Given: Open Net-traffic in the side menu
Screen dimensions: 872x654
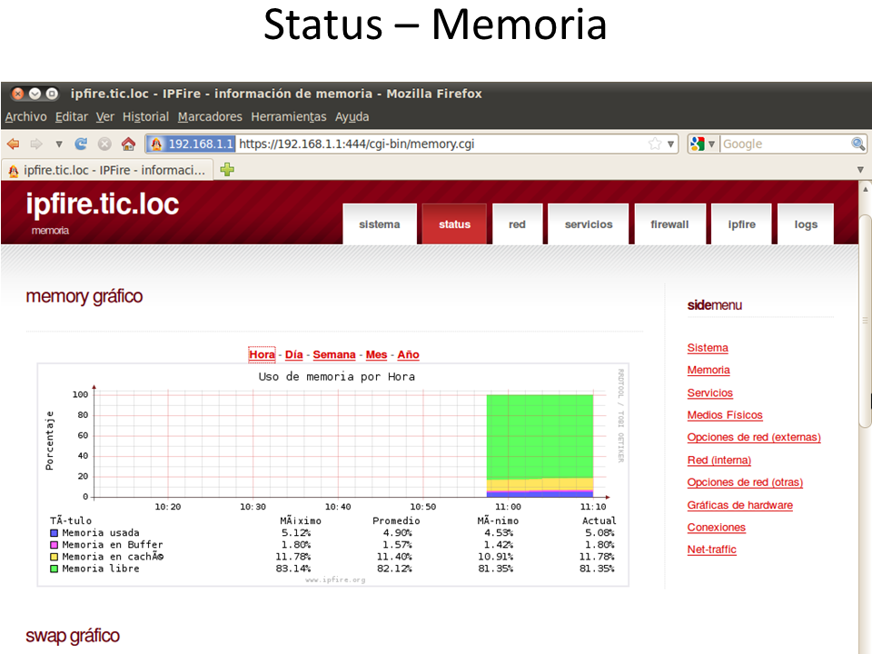Looking at the screenshot, I should tap(711, 550).
